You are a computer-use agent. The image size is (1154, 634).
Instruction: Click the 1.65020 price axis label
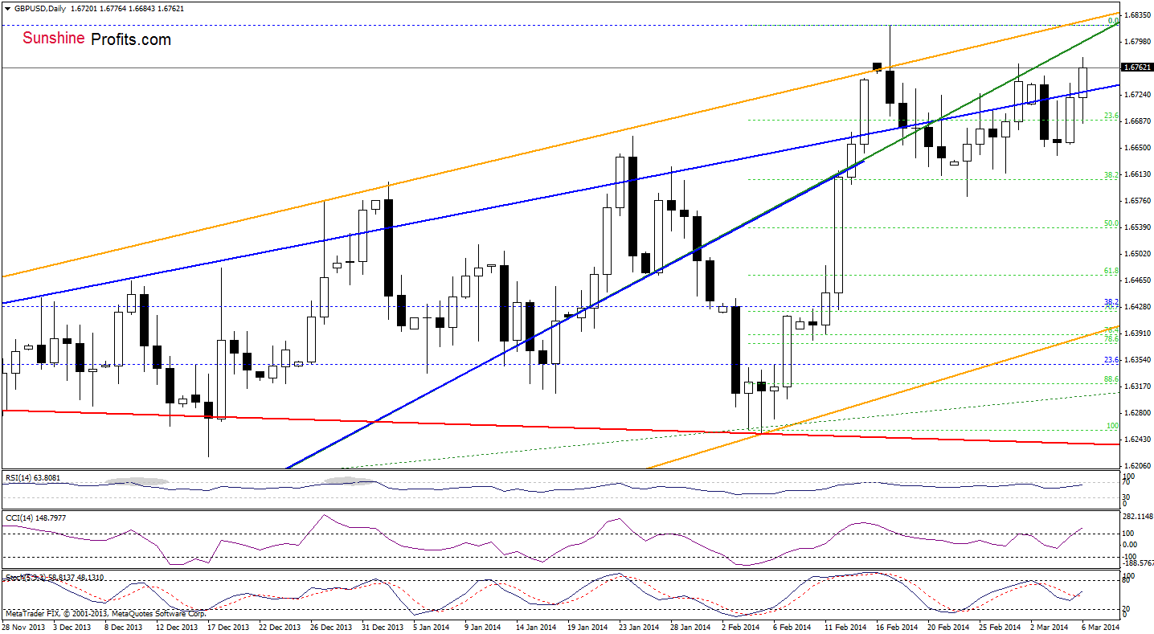[1137, 254]
